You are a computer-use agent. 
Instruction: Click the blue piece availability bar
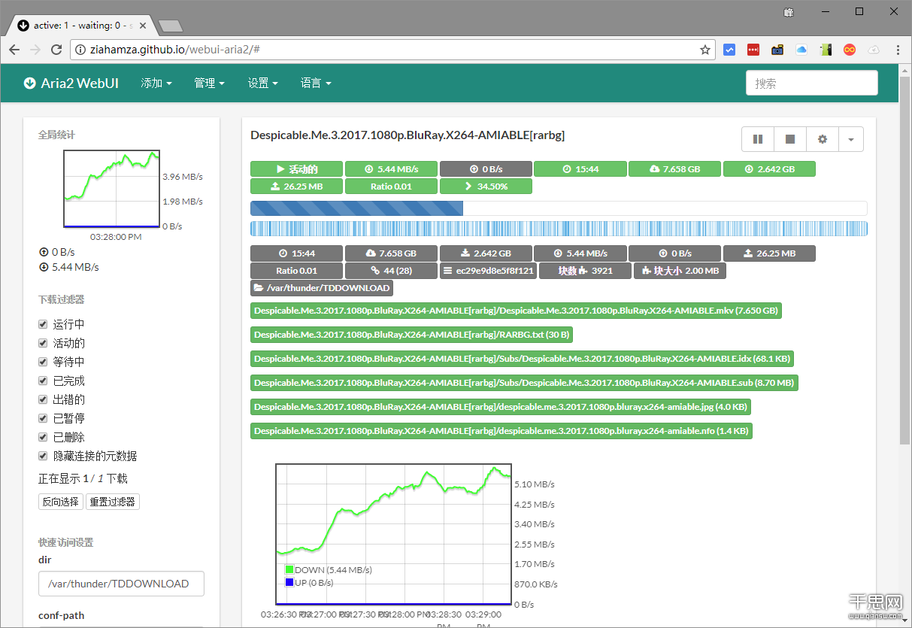(x=559, y=229)
